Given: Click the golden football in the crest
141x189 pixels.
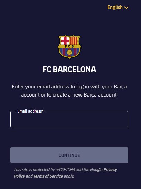Looking at the screenshot, I should [x=69, y=52].
